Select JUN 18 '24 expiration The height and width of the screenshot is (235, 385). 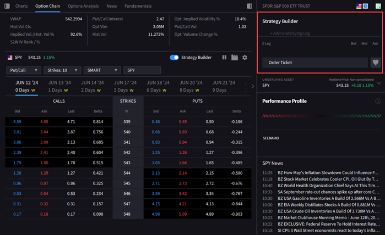tap(158, 86)
